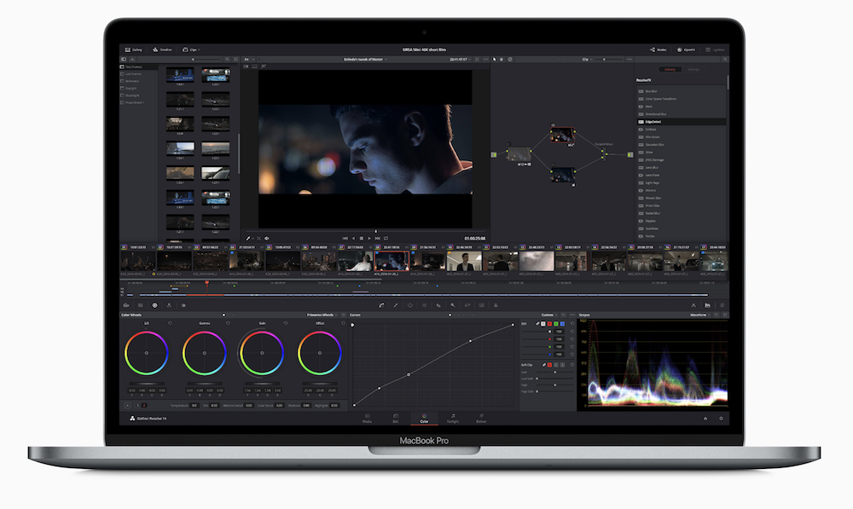853x509 pixels.
Task: Select the Lens Flare effect
Action: pos(681,175)
